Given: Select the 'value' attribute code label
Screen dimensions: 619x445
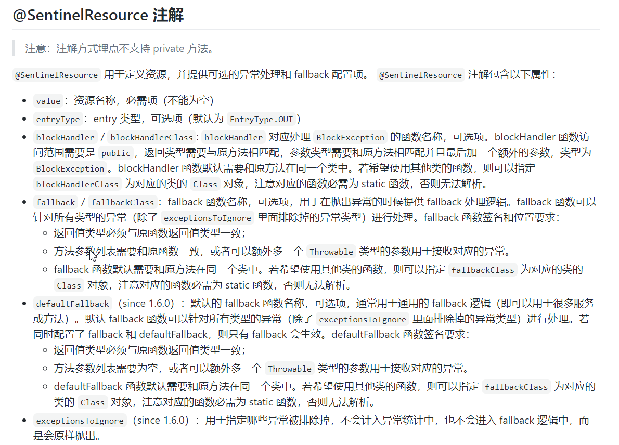Looking at the screenshot, I should pyautogui.click(x=48, y=101).
